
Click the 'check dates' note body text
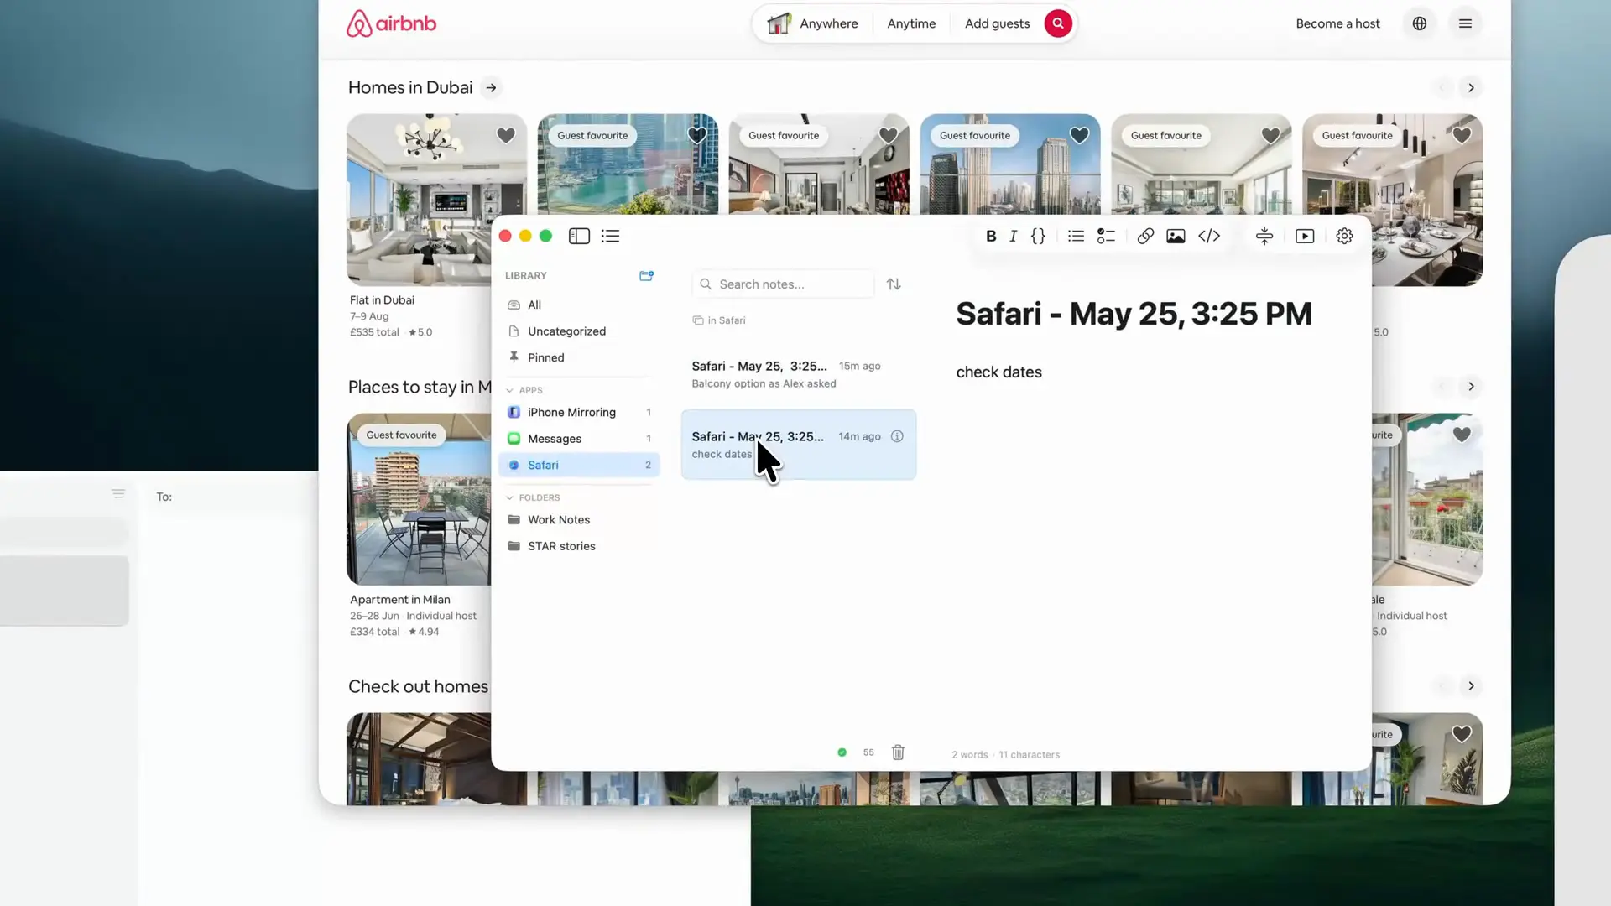point(998,372)
